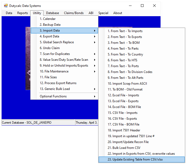Screen dimensions: 186x164
Task: Open the Claims/Bonds menu
Action: click(74, 13)
